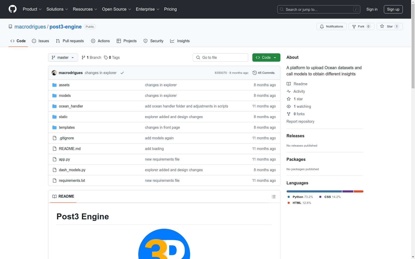Open the Releases heading link
Screen dimensions: 415x259
pyautogui.click(x=295, y=136)
